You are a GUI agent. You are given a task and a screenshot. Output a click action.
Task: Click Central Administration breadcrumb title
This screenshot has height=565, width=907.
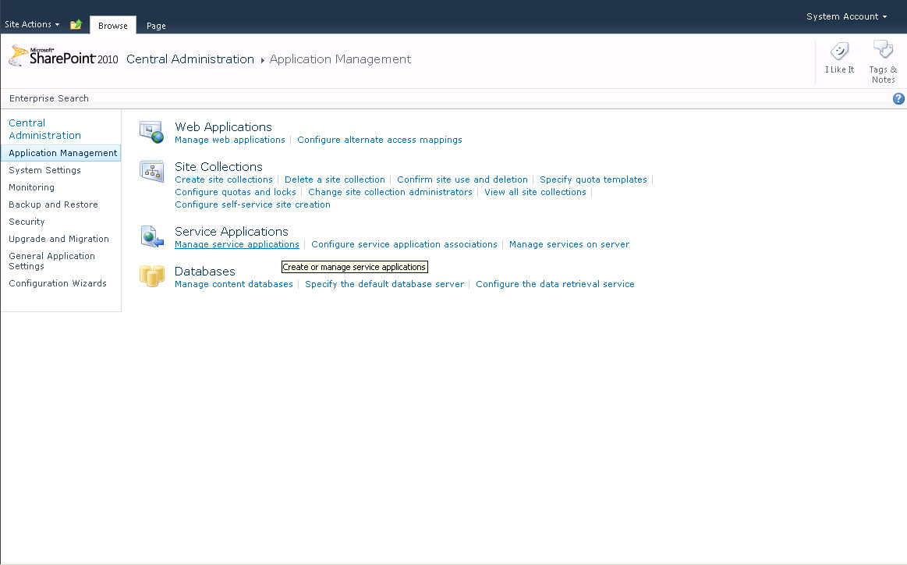190,59
